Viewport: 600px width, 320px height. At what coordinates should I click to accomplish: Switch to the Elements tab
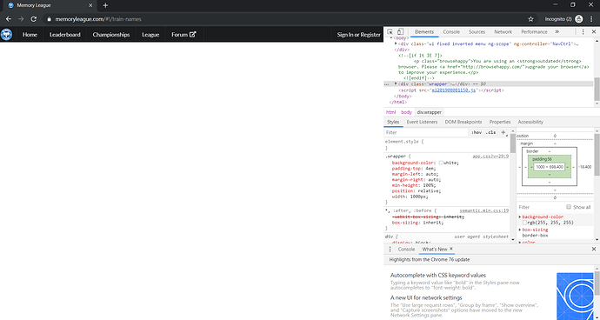[x=424, y=32]
